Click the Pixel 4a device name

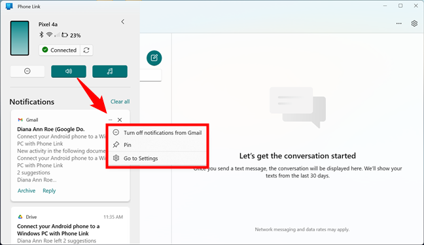48,24
